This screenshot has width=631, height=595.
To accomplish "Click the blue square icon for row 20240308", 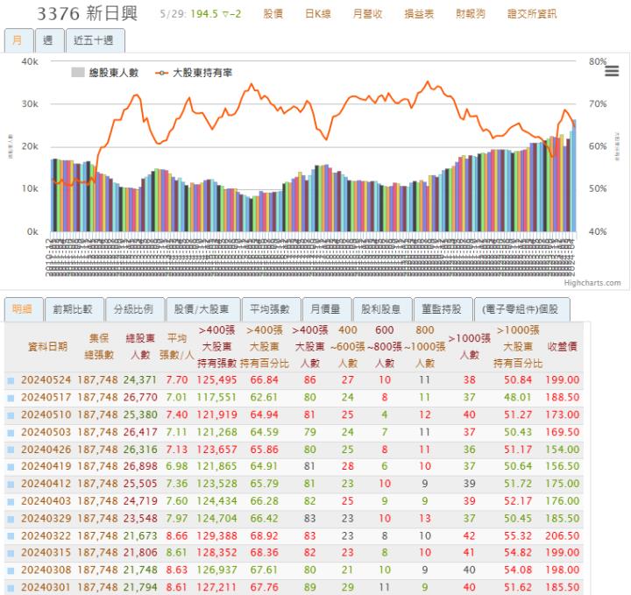I will [x=11, y=570].
